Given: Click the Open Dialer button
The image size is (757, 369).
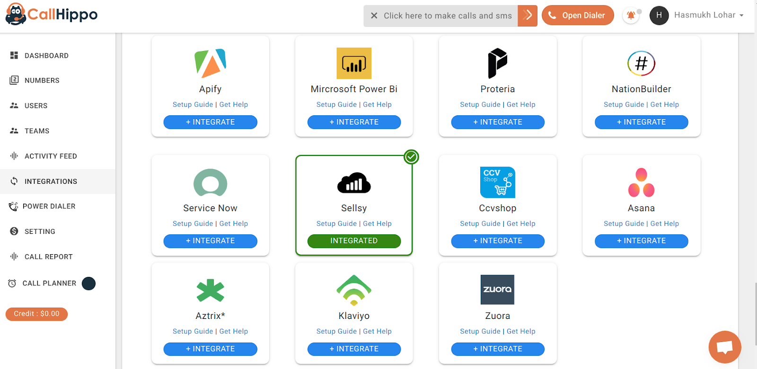Looking at the screenshot, I should coord(578,16).
